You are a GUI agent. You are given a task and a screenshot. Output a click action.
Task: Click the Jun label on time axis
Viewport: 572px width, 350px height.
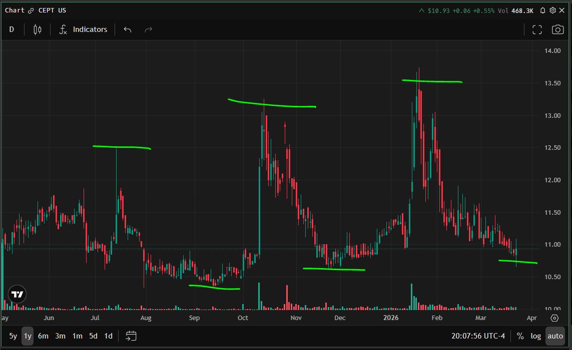point(49,318)
